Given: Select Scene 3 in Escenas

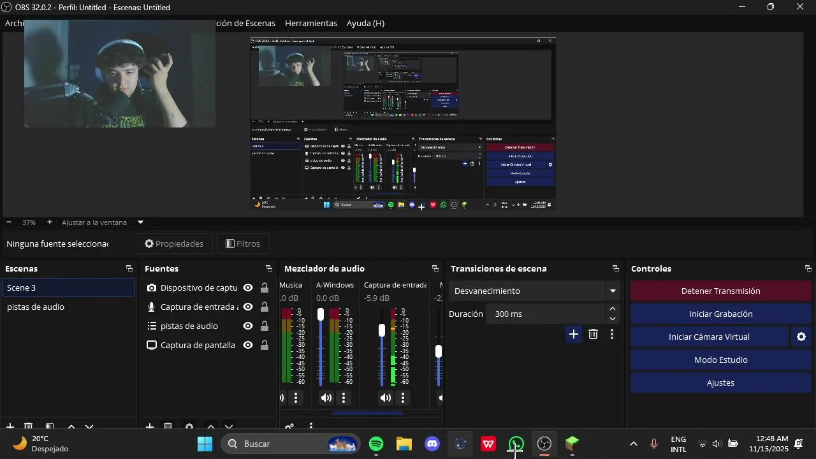Looking at the screenshot, I should (x=69, y=288).
